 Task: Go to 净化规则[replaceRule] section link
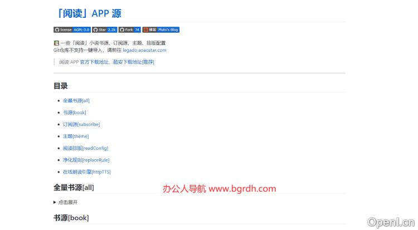[86, 160]
